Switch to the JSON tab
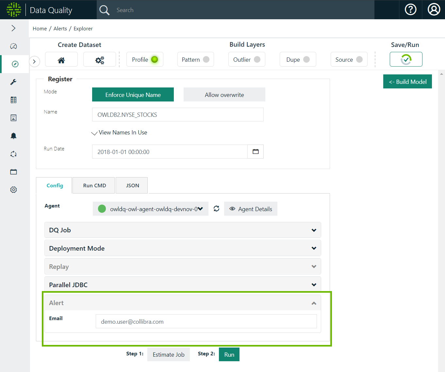445x372 pixels. [x=132, y=185]
